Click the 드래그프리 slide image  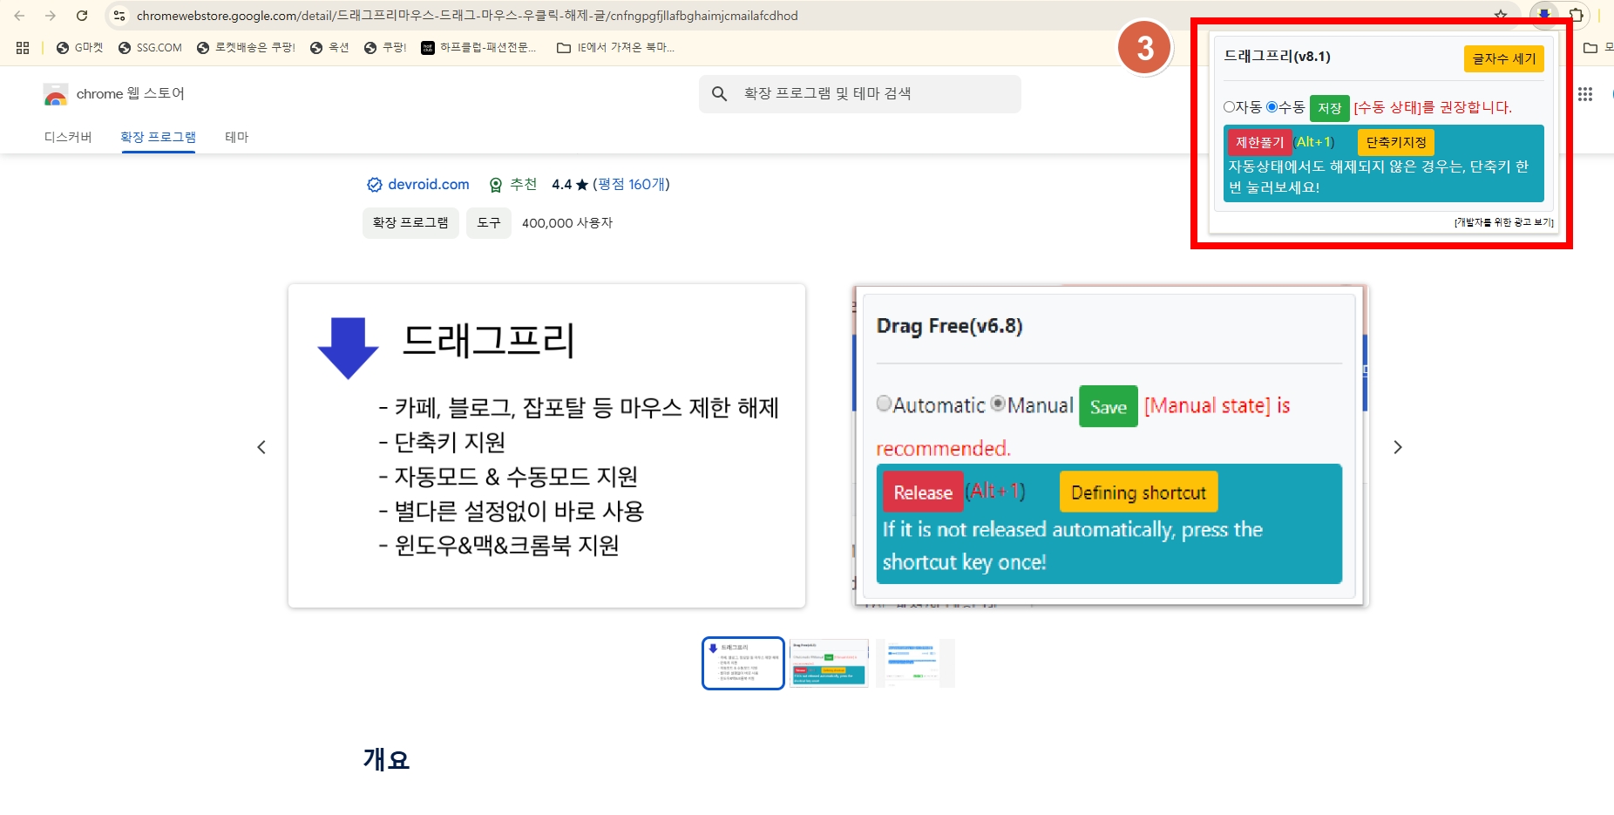546,445
